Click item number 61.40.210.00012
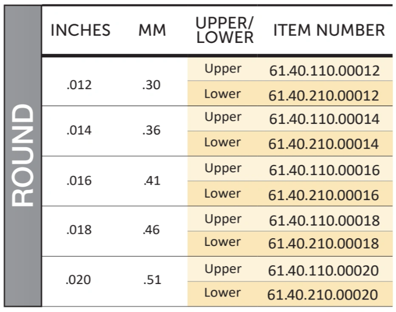The width and height of the screenshot is (396, 312). click(x=324, y=95)
